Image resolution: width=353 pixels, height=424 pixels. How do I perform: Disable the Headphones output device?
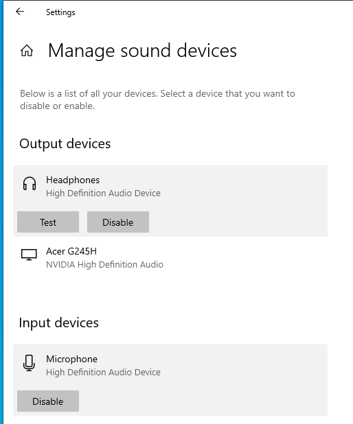pyautogui.click(x=118, y=222)
